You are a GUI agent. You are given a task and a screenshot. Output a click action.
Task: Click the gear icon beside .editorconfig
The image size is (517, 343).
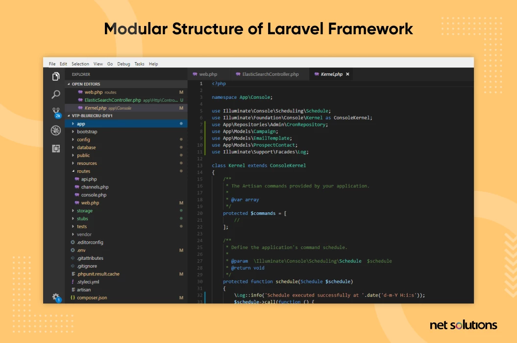click(73, 242)
